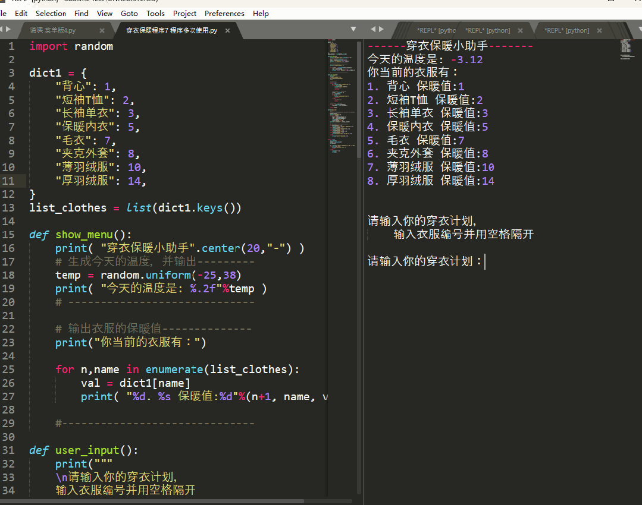Image resolution: width=642 pixels, height=505 pixels.
Task: Open the Find menu
Action: [x=82, y=14]
